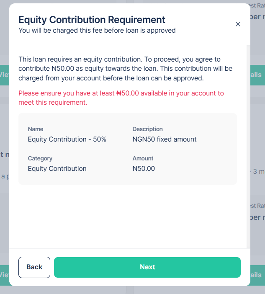The image size is (265, 294).
Task: Click the lower-left teal View button behind the dialog
Action: click(5, 275)
